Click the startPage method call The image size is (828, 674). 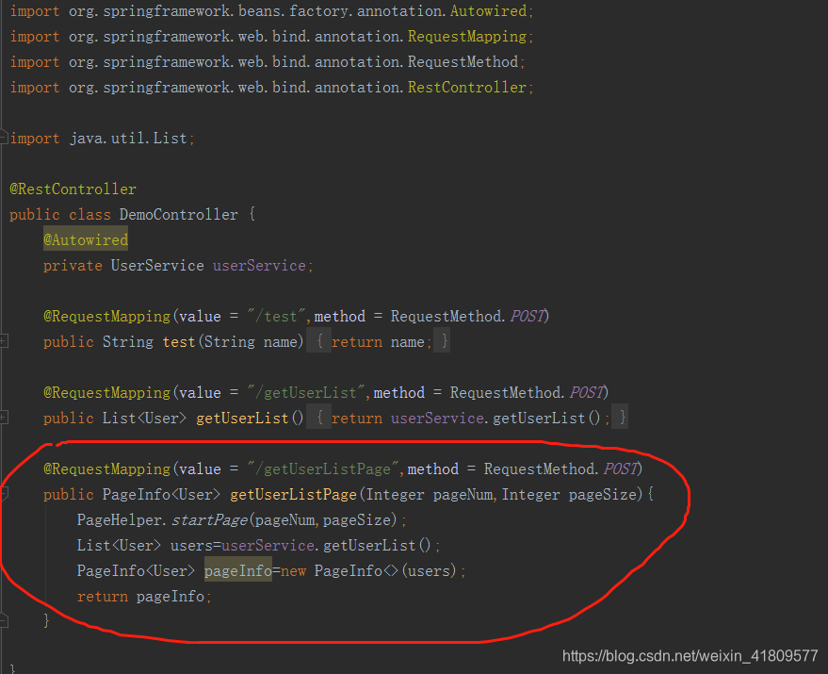(210, 520)
